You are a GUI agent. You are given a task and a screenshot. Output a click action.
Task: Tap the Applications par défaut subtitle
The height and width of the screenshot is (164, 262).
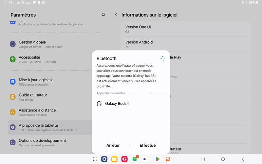(34, 24)
